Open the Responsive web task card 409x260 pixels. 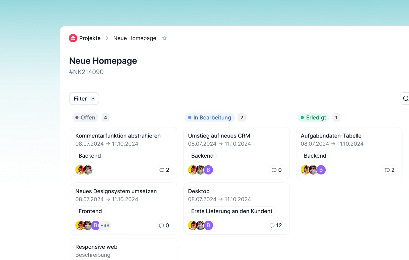[124, 250]
